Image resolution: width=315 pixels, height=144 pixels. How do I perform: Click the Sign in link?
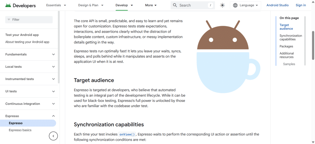pyautogui.click(x=301, y=5)
